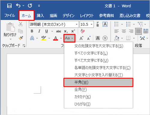Switch to the ホーム tab
Viewport: 150px width, 115px height.
[x=26, y=16]
